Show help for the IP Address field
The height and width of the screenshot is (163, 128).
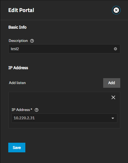click(37, 110)
